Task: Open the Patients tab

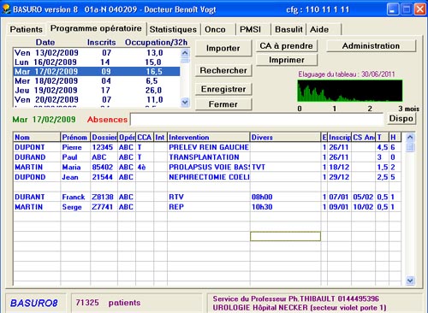Action: pos(26,29)
